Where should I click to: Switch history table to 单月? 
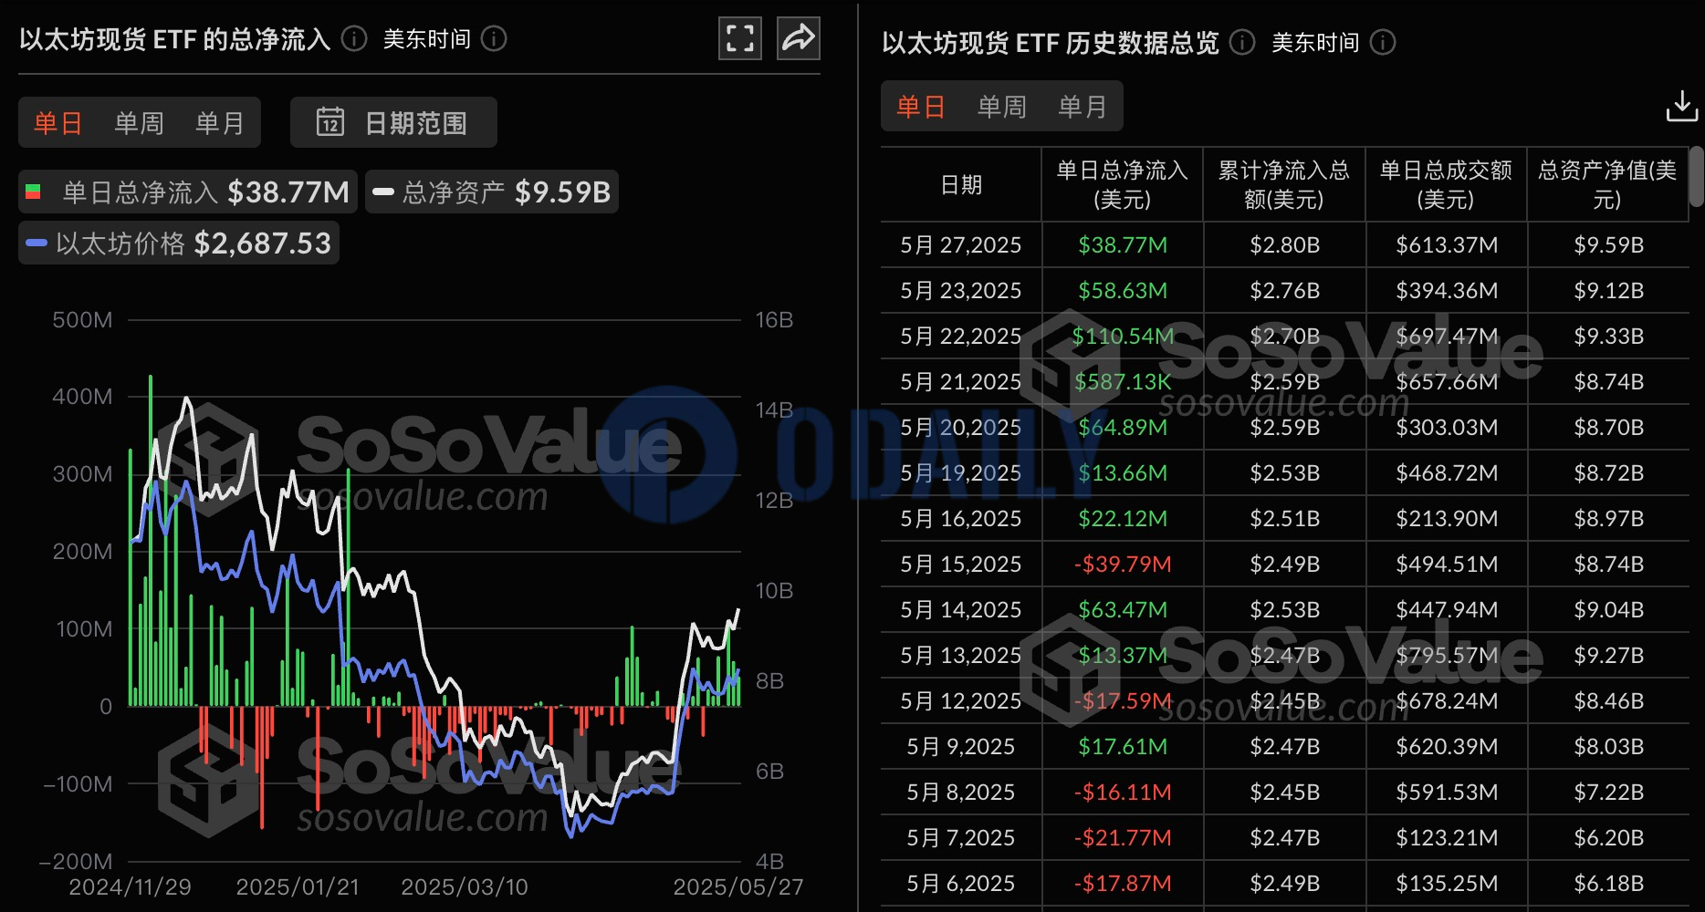coord(1083,106)
